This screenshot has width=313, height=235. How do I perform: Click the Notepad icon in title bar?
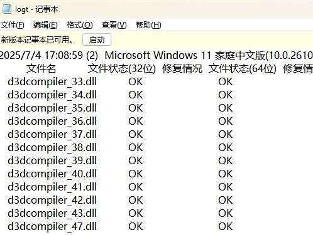tap(6, 9)
